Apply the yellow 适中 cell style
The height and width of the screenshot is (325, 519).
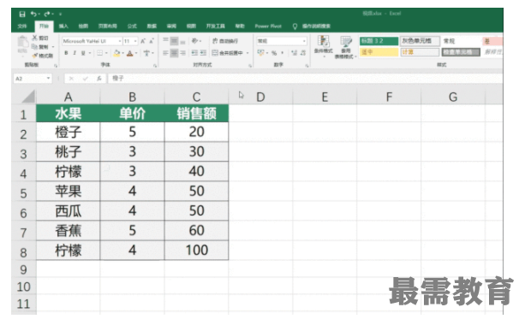point(379,52)
